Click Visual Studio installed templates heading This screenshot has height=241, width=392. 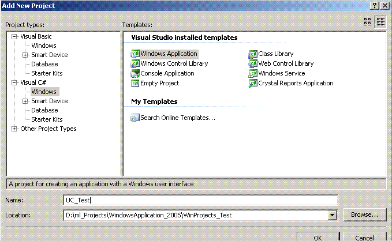(x=184, y=37)
